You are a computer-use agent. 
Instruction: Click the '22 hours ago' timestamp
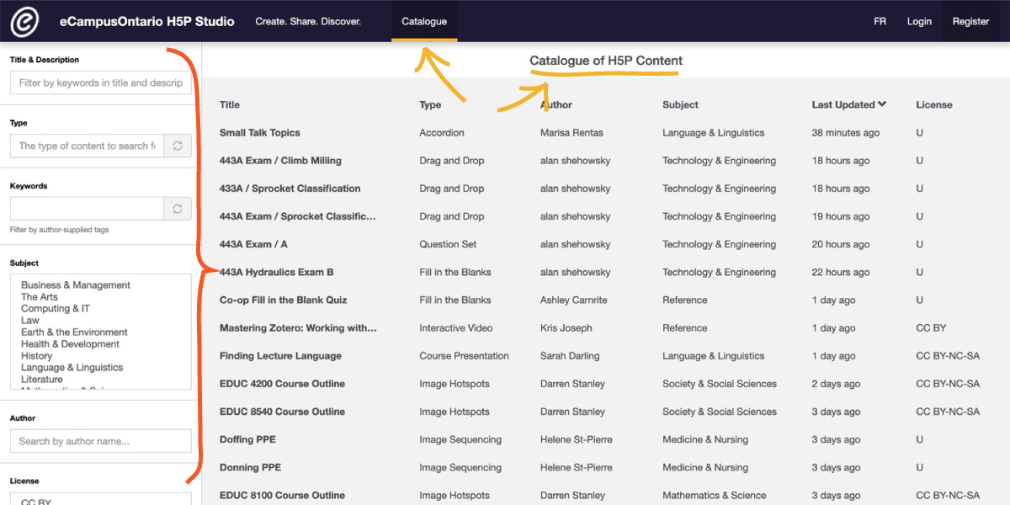841,272
